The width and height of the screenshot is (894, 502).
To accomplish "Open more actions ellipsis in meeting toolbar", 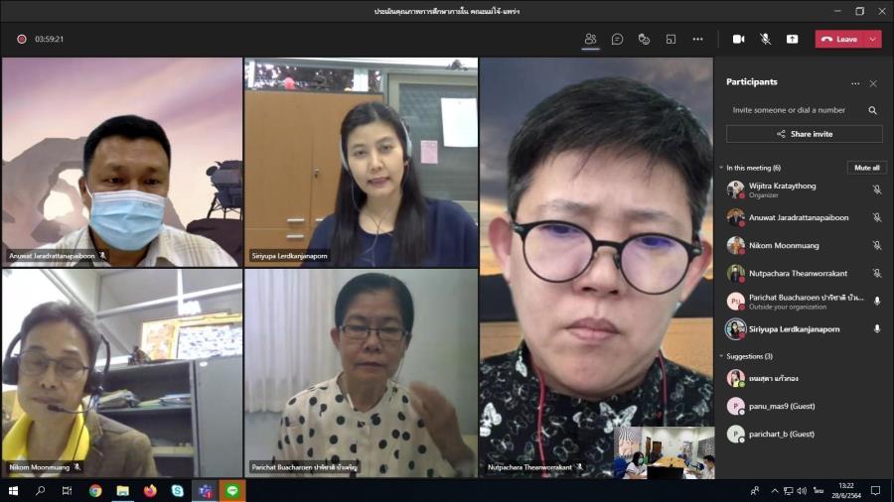I will click(x=697, y=39).
